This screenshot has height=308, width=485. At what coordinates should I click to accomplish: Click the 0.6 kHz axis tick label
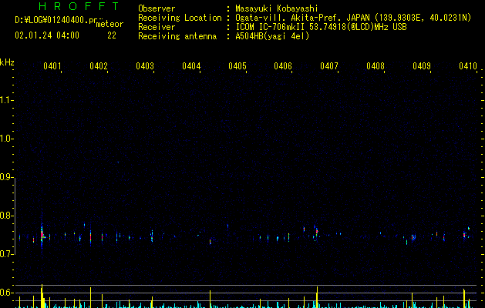(6, 293)
